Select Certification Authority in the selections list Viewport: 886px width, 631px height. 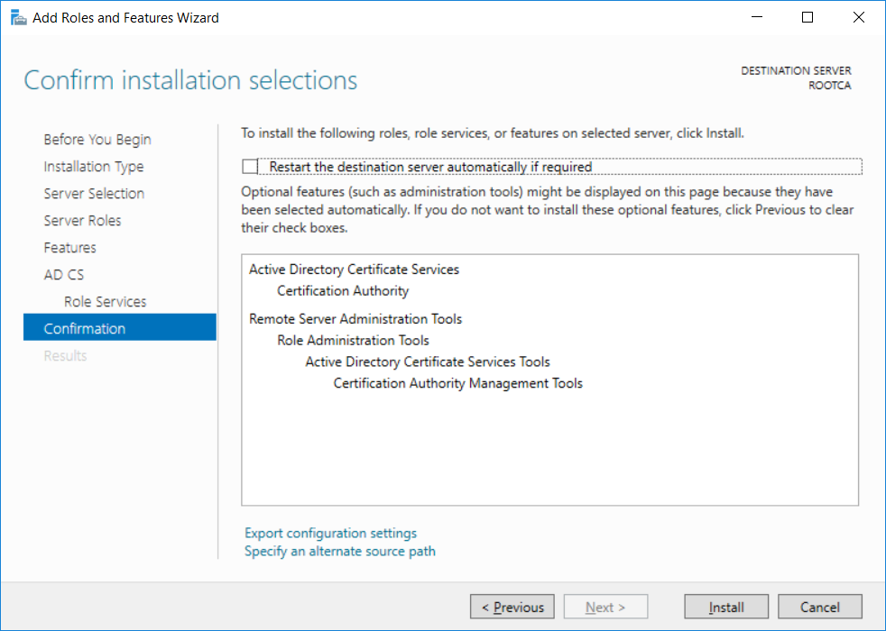(x=343, y=291)
